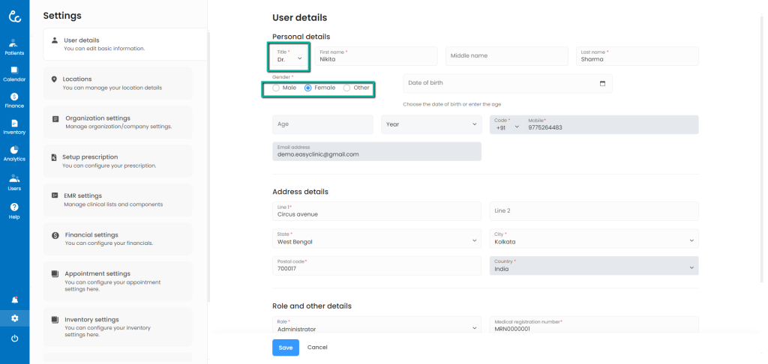This screenshot has height=364, width=768.
Task: Expand the Title dropdown showing Dr.
Action: (289, 56)
